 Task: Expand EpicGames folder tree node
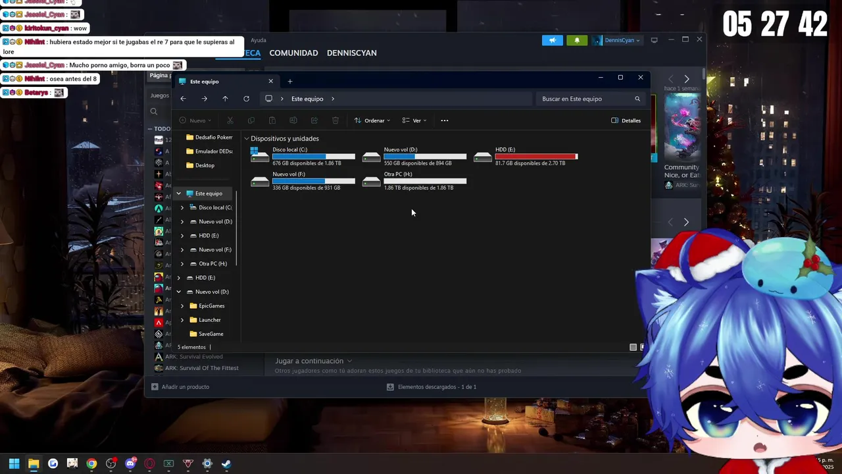pyautogui.click(x=182, y=306)
